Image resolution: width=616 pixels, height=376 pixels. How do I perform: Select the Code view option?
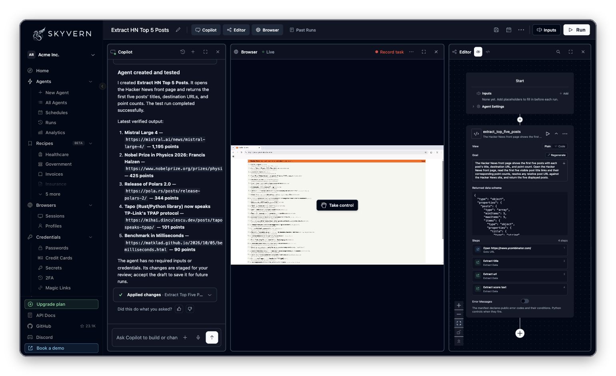click(x=560, y=146)
